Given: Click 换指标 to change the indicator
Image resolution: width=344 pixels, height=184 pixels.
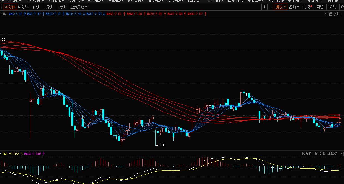Looking at the screenshot, I should [x=332, y=154].
